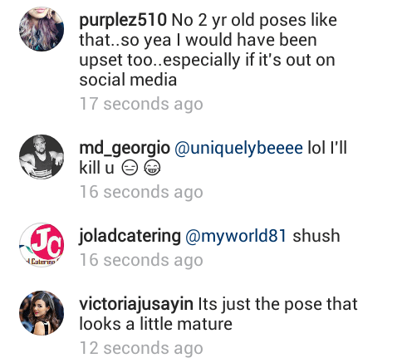
Task: Open the joladcatering JC logo avatar
Action: coord(42,245)
